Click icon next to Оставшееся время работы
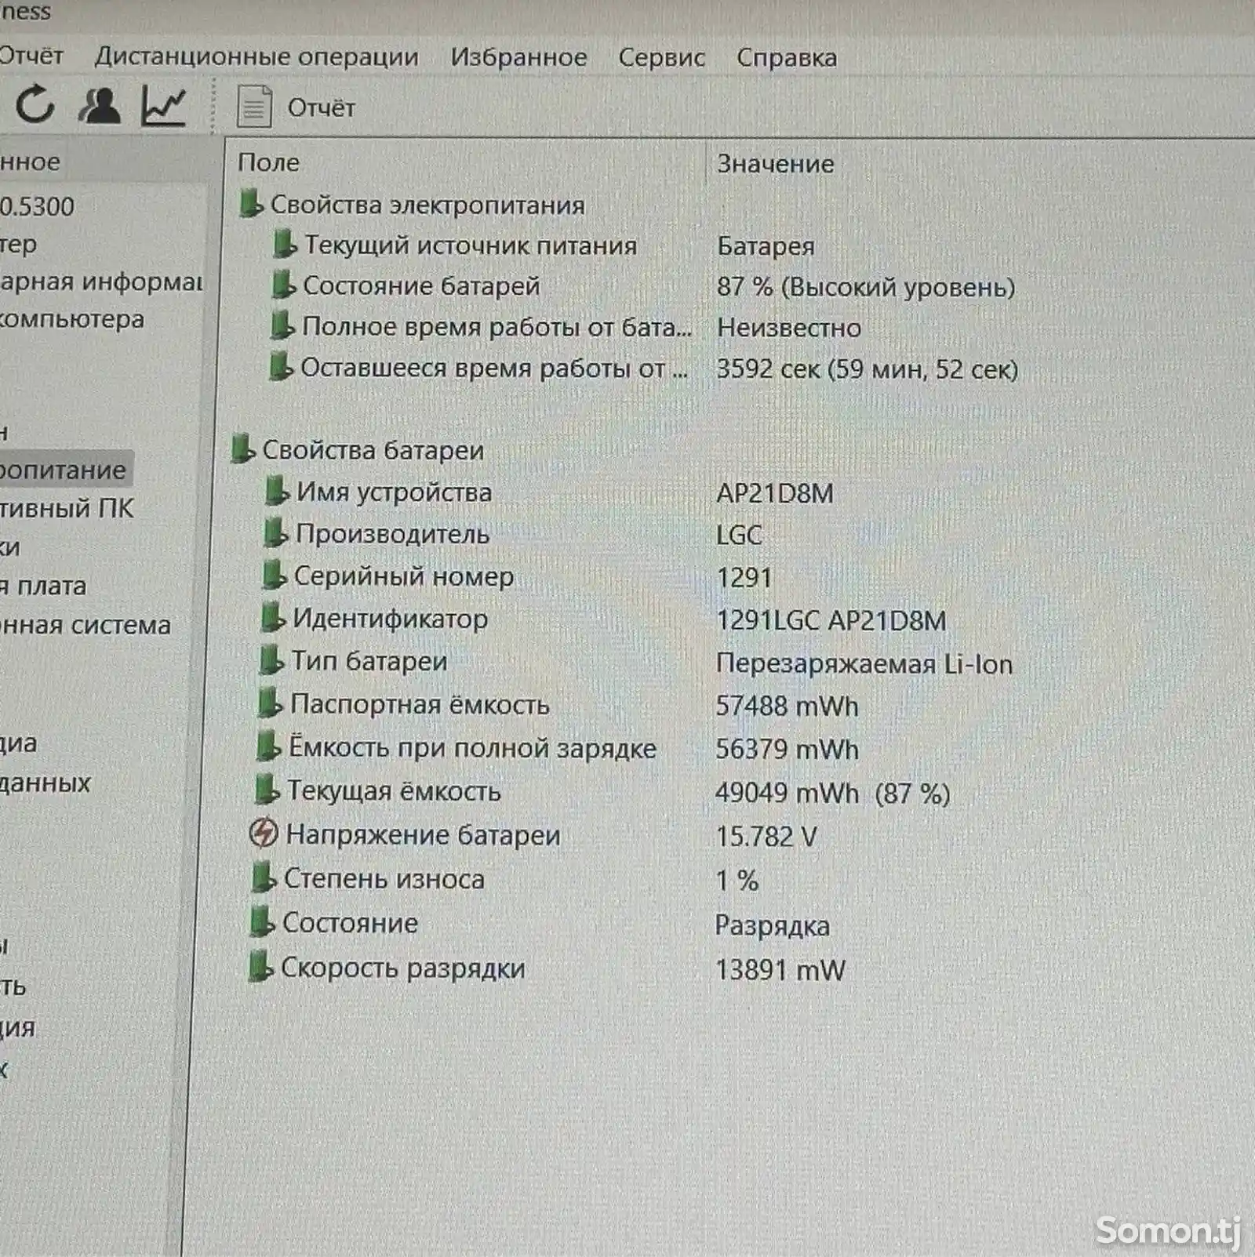This screenshot has width=1255, height=1257. pos(281,367)
